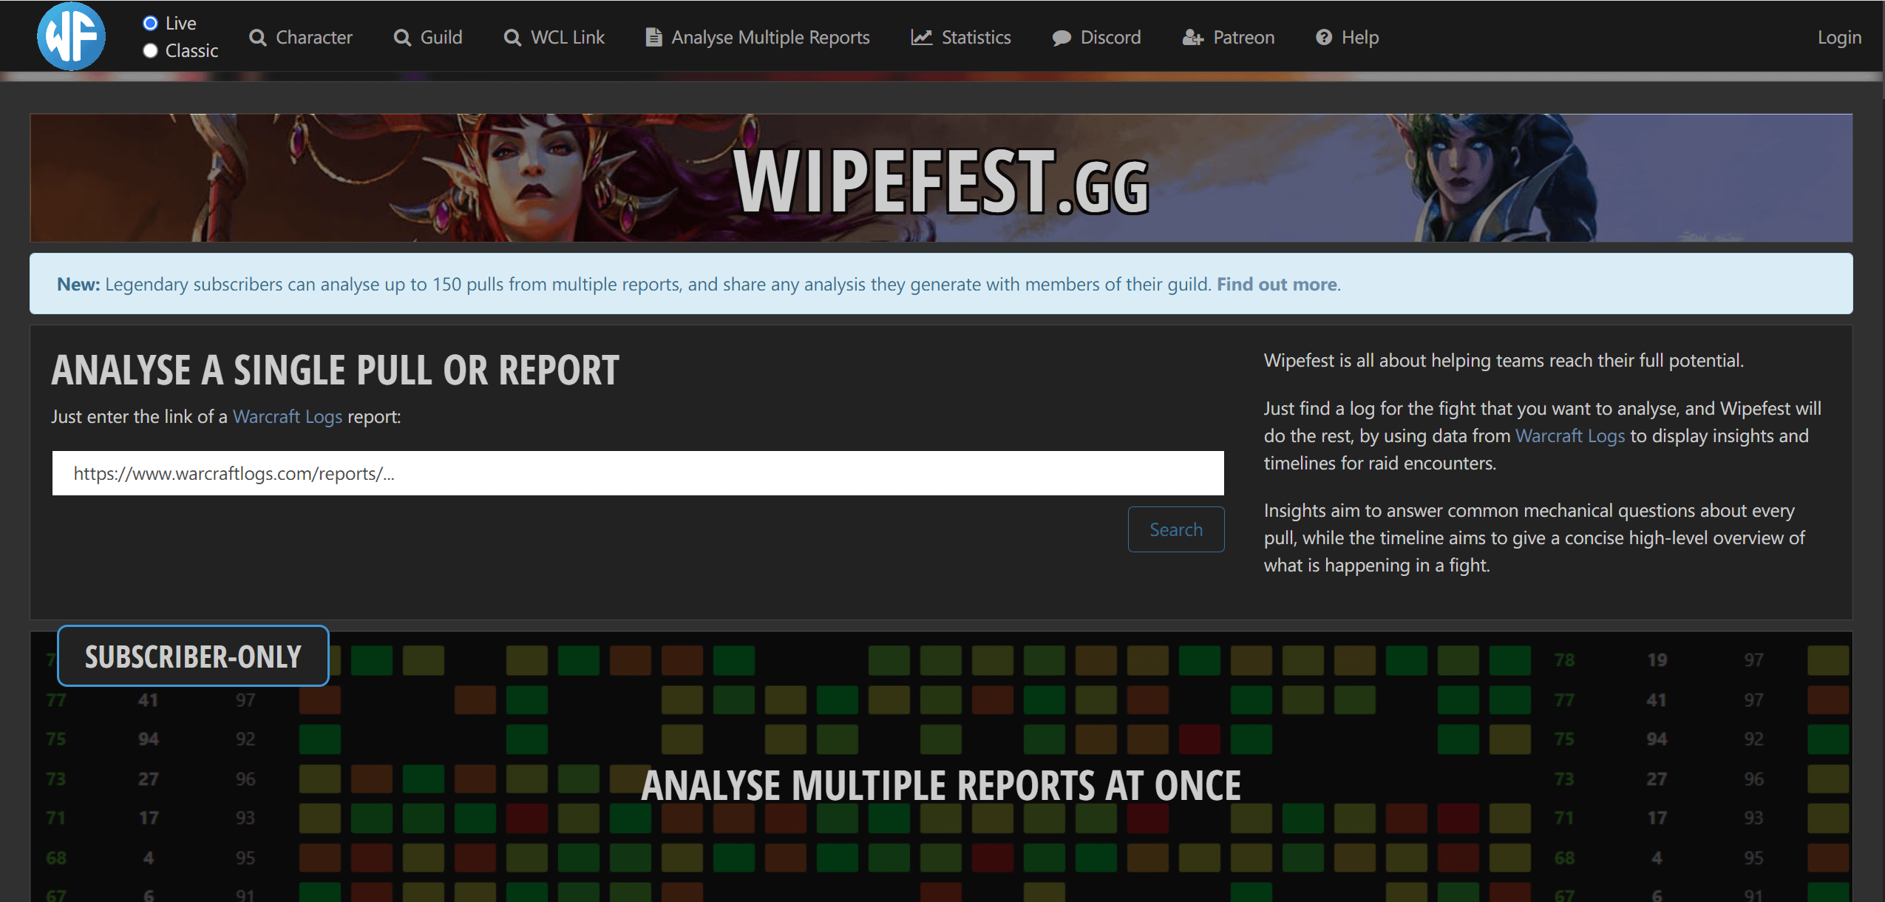The image size is (1885, 902).
Task: Focus the Warcraft Logs report URL field
Action: pos(638,473)
